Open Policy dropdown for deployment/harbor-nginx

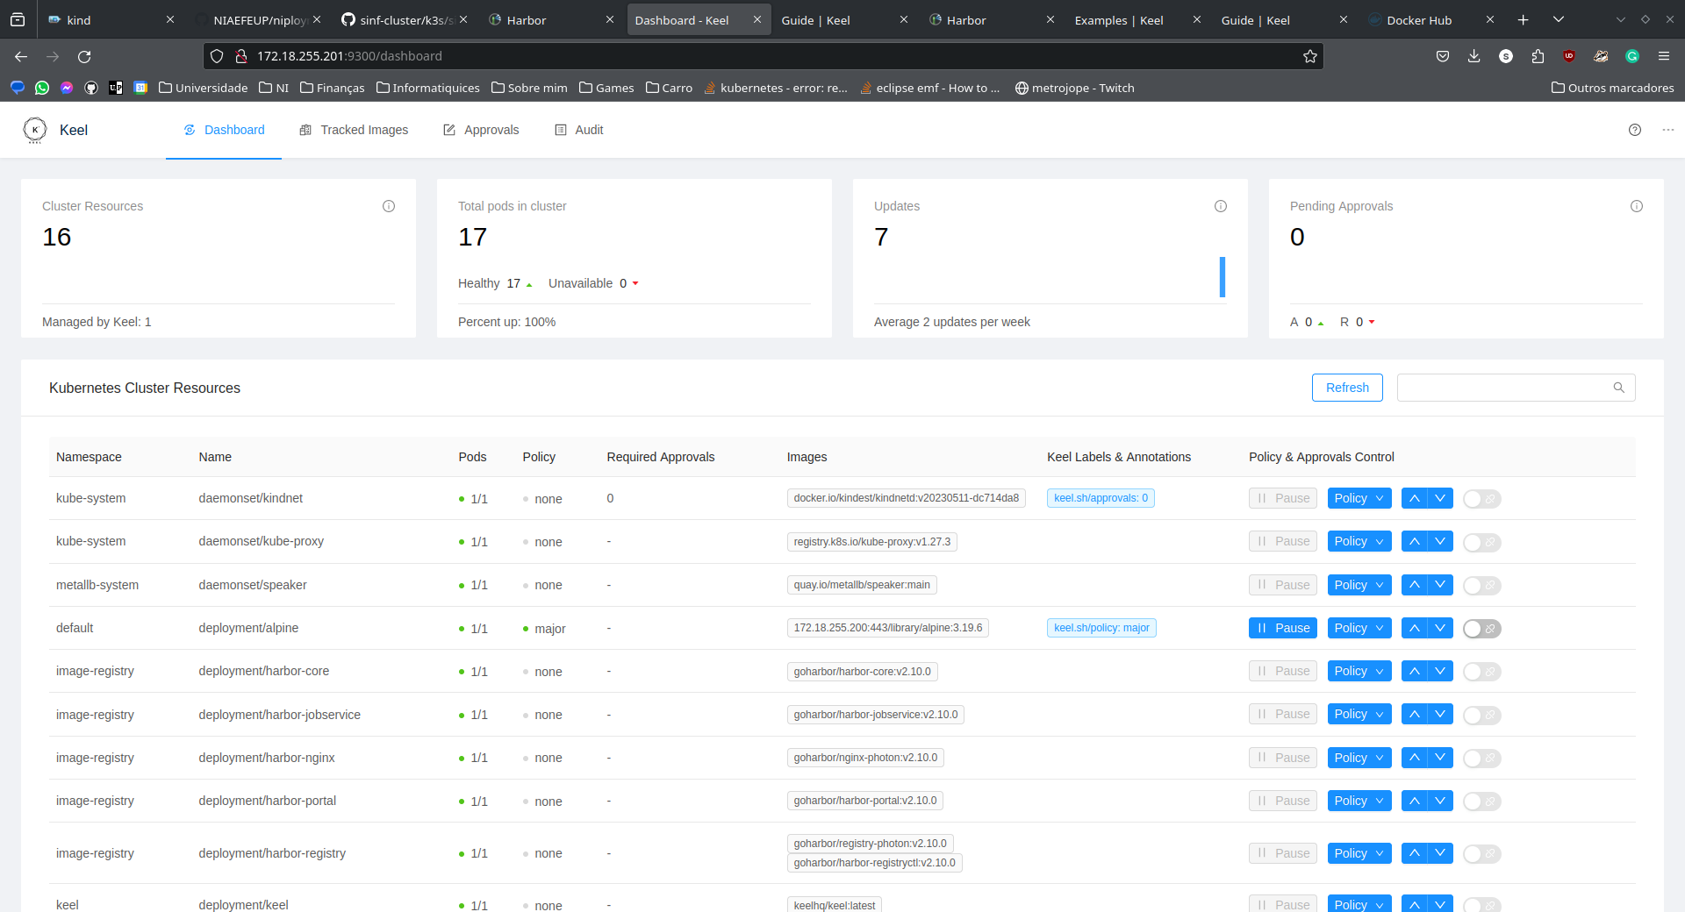[x=1359, y=758]
